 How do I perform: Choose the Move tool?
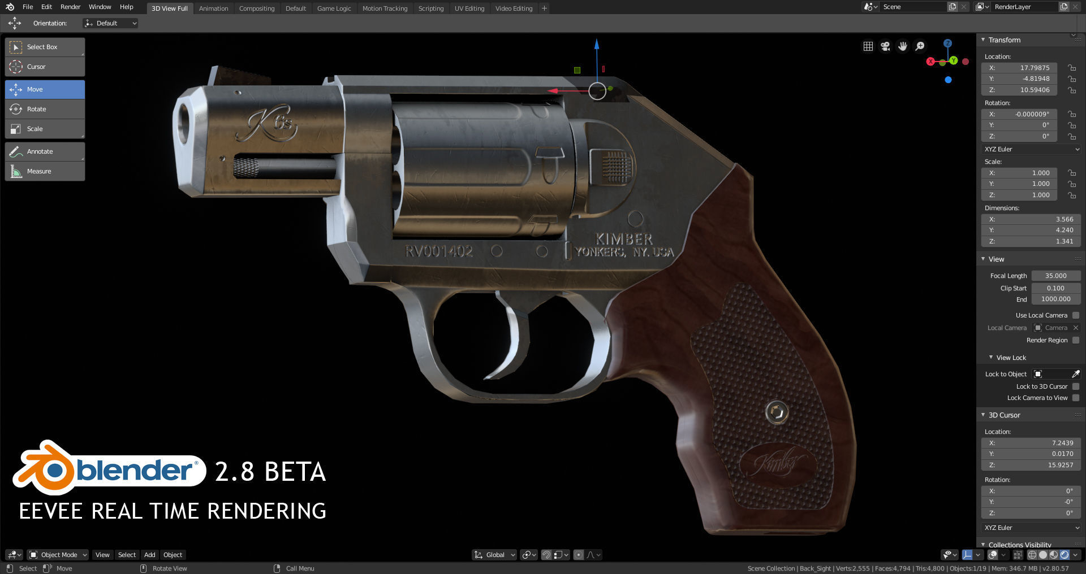[x=45, y=89]
